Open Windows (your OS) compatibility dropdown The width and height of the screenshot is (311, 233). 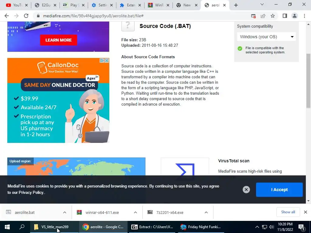point(266,37)
